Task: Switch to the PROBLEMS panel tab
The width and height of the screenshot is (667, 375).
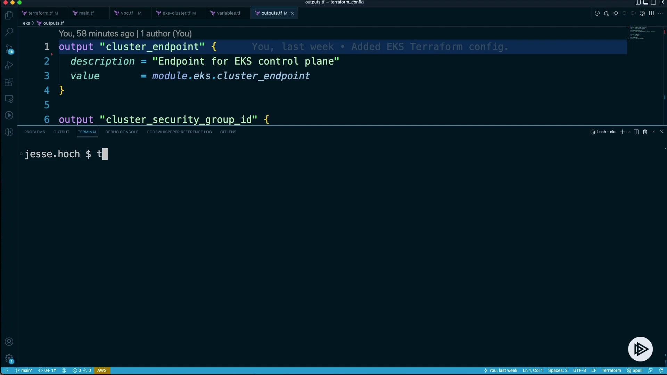Action: click(34, 132)
